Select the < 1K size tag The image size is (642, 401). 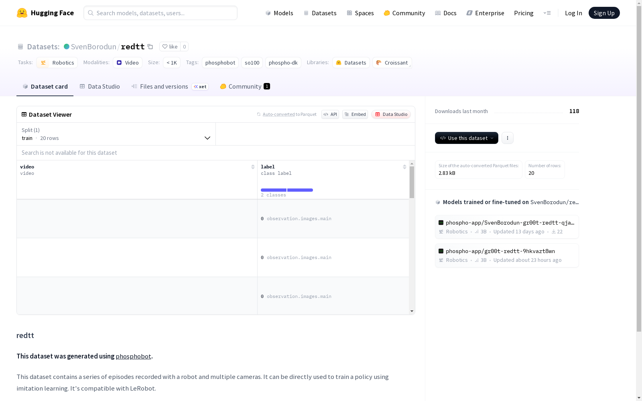[172, 63]
